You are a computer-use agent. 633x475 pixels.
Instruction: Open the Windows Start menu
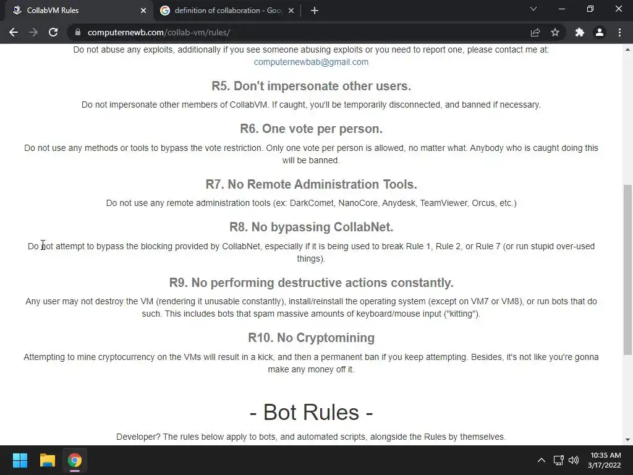point(20,460)
